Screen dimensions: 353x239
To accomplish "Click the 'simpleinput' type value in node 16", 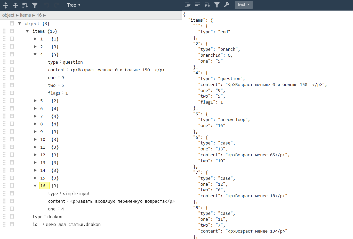I will pyautogui.click(x=76, y=193).
